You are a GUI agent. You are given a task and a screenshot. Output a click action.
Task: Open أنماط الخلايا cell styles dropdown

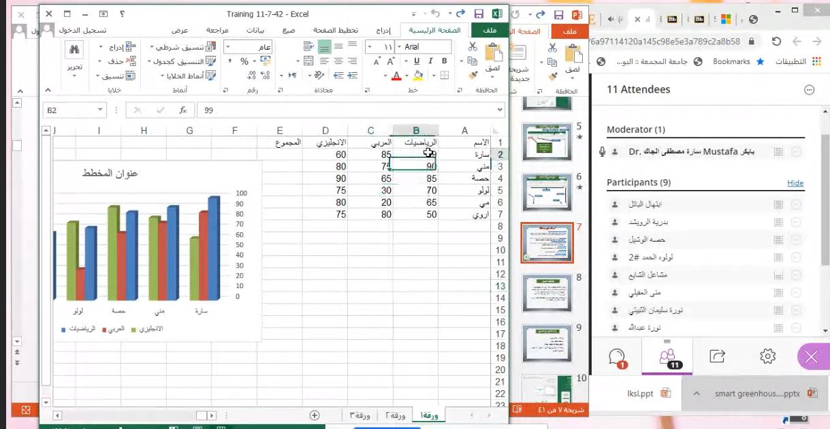point(187,76)
